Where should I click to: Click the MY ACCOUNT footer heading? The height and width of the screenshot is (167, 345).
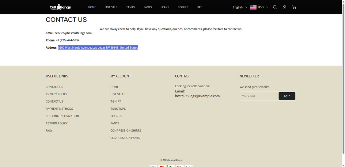121,76
